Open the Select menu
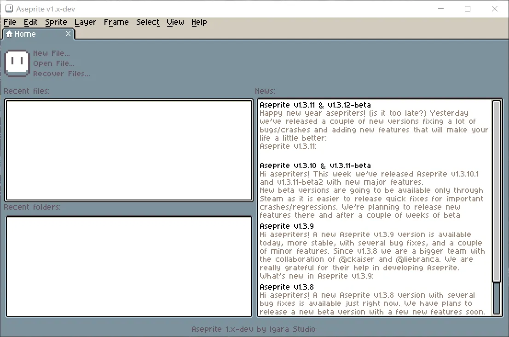The height and width of the screenshot is (337, 509). (x=148, y=22)
